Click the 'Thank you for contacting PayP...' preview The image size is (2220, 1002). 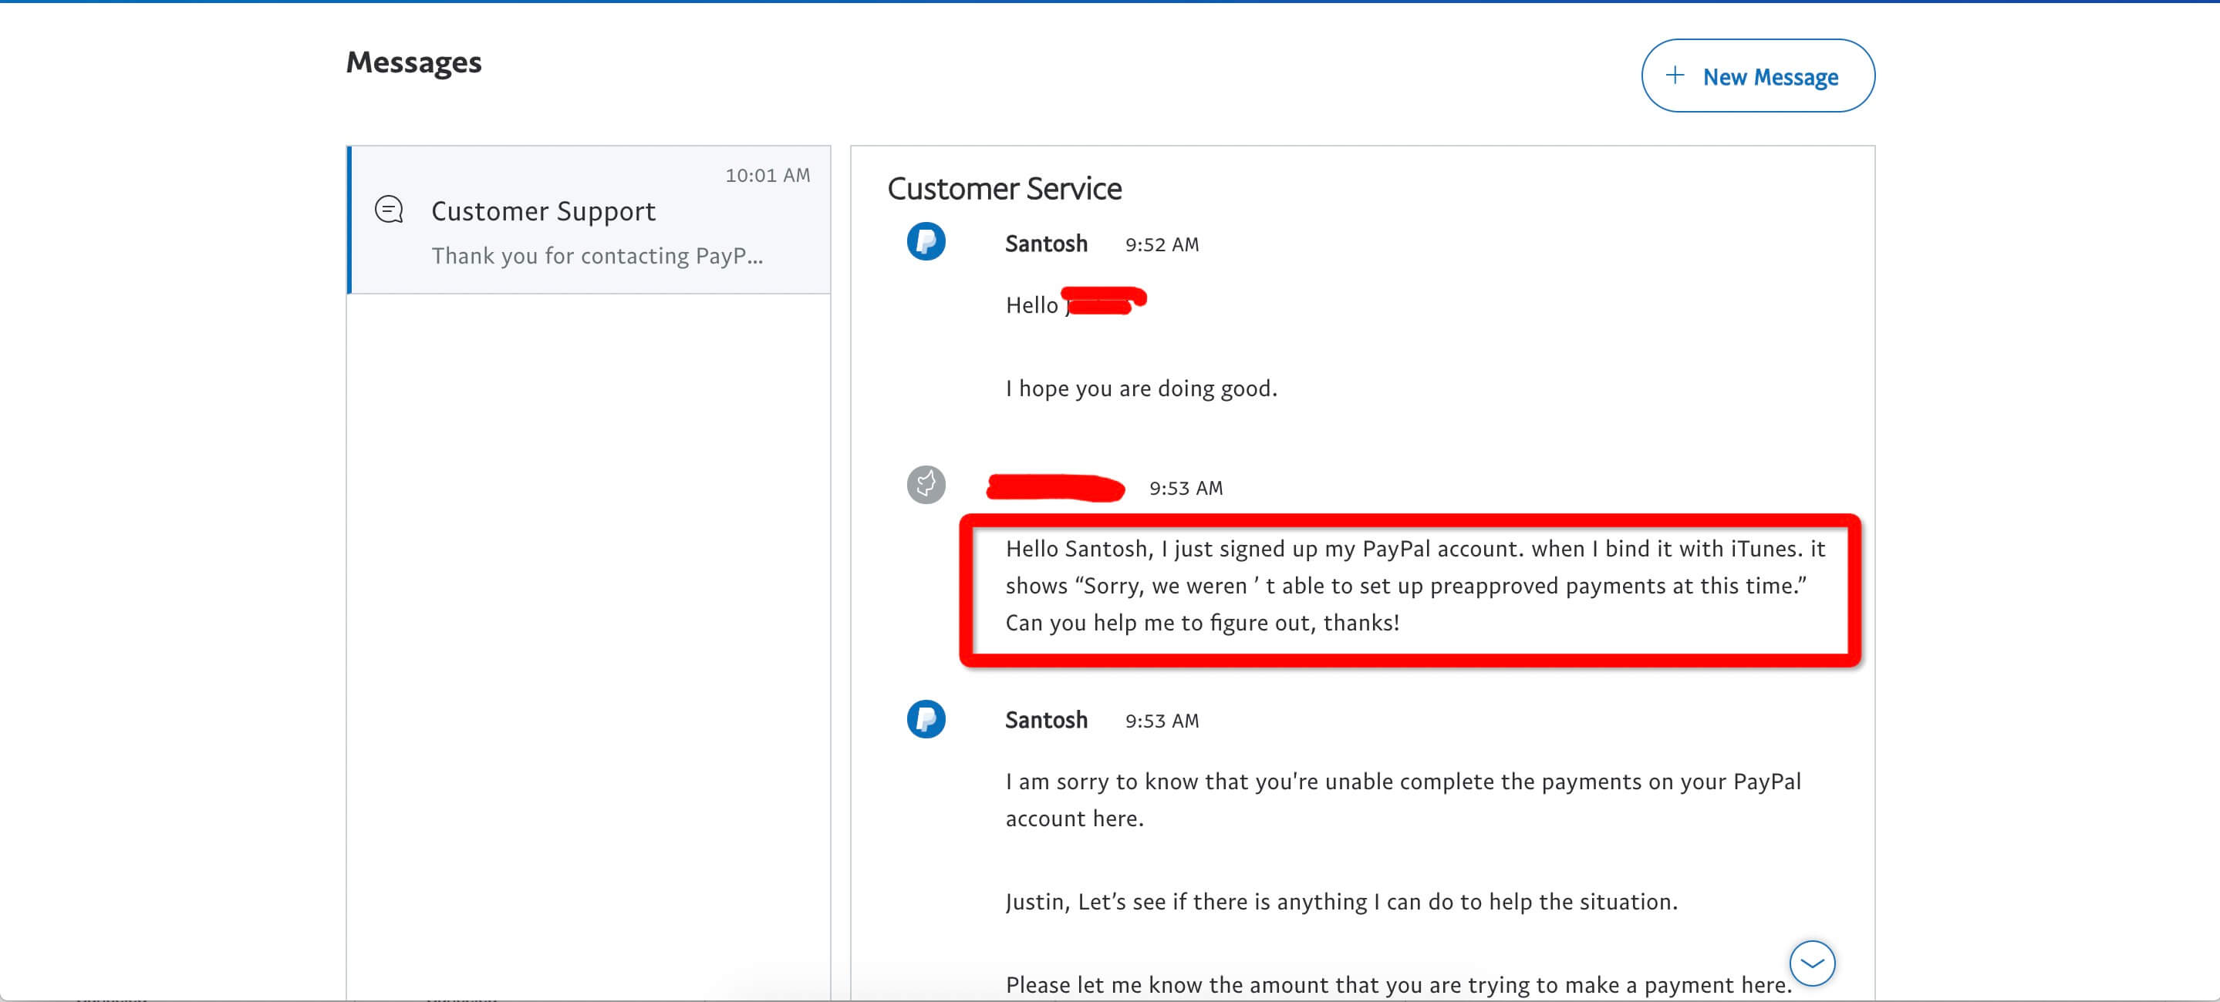point(596,256)
